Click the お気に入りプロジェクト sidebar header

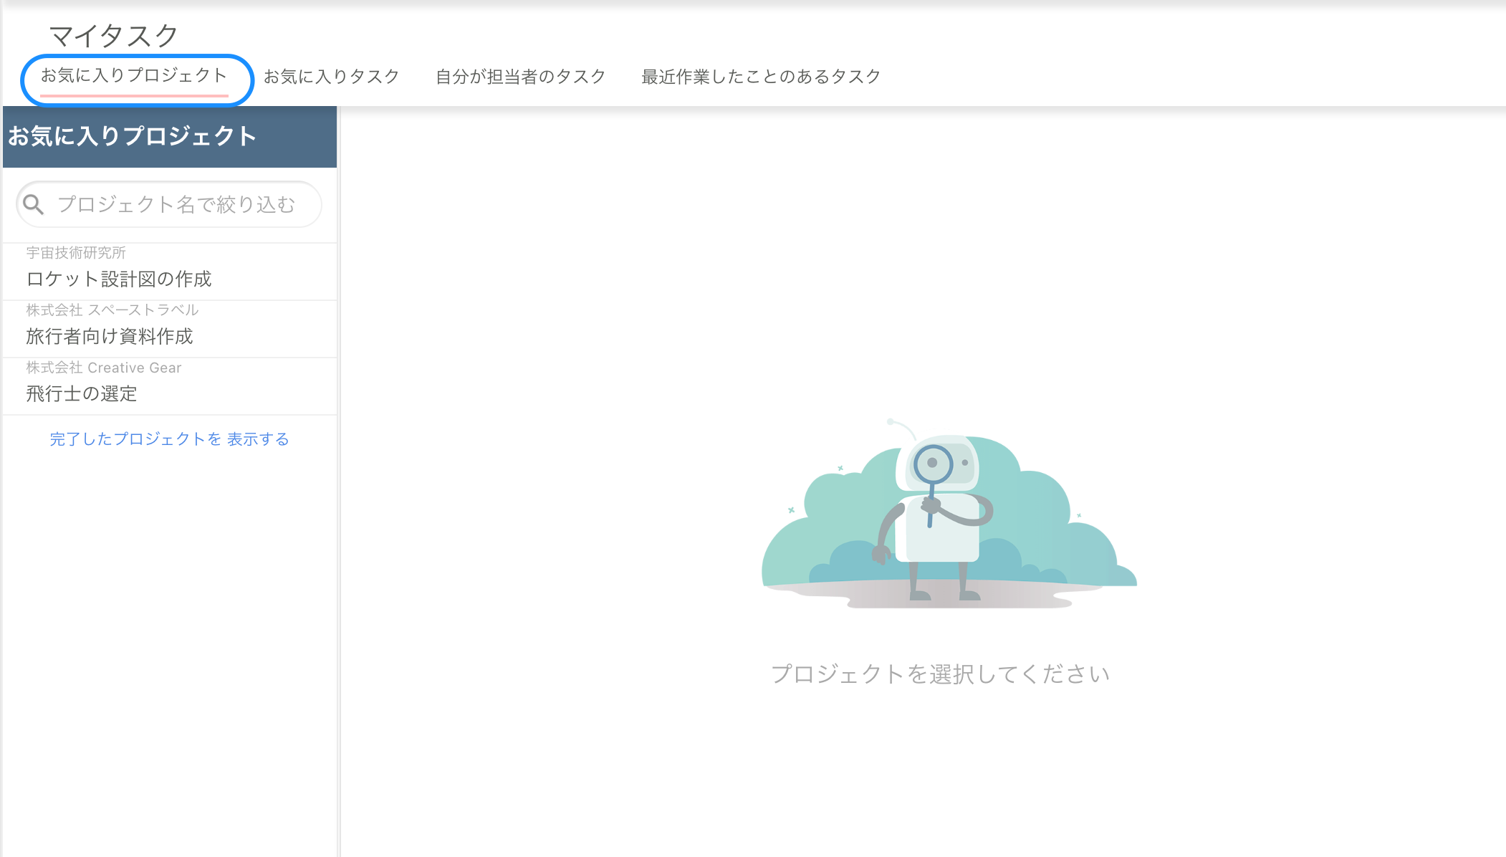[132, 135]
